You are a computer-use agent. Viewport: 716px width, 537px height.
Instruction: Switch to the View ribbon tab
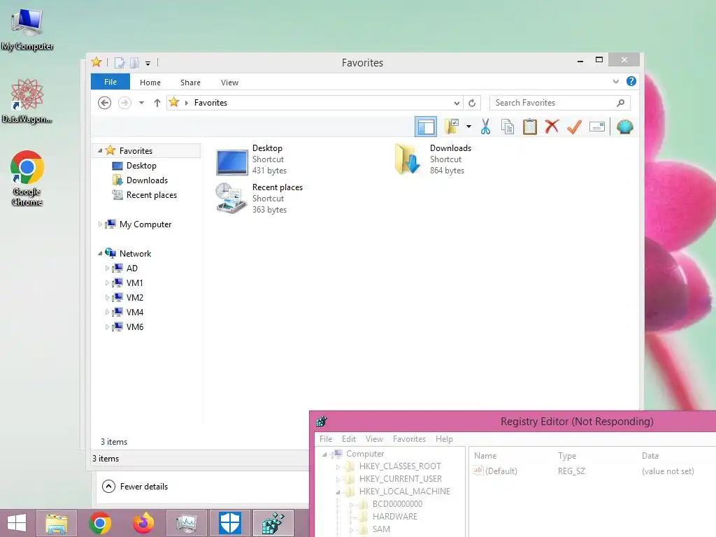pyautogui.click(x=229, y=83)
